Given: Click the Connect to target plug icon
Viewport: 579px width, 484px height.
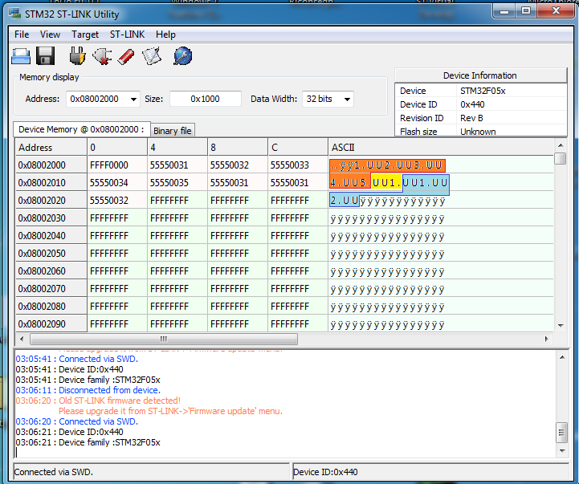Looking at the screenshot, I should click(78, 56).
